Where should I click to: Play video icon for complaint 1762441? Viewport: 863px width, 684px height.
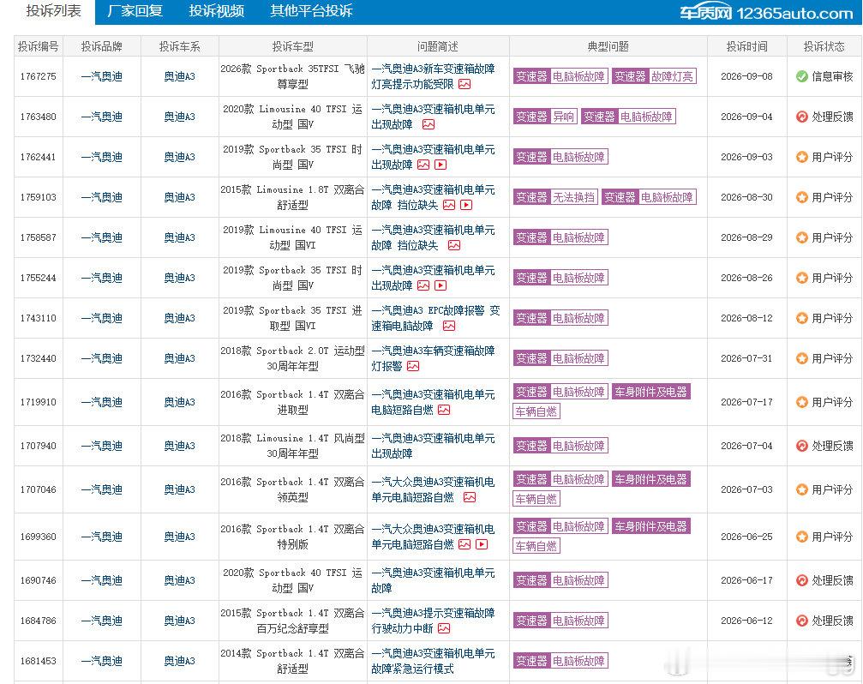click(440, 165)
